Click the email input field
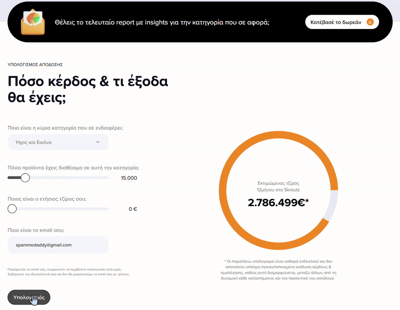 [58, 245]
